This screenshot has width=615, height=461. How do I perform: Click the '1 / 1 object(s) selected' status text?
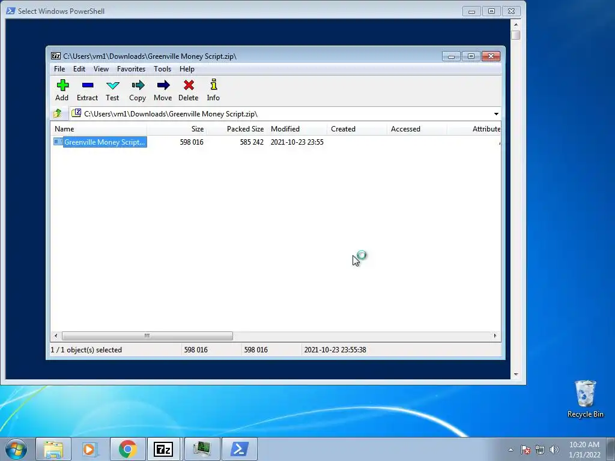[86, 350]
